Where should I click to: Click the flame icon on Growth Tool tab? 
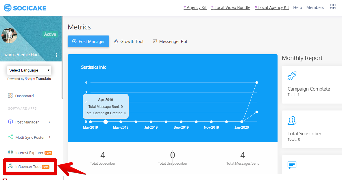click(116, 41)
